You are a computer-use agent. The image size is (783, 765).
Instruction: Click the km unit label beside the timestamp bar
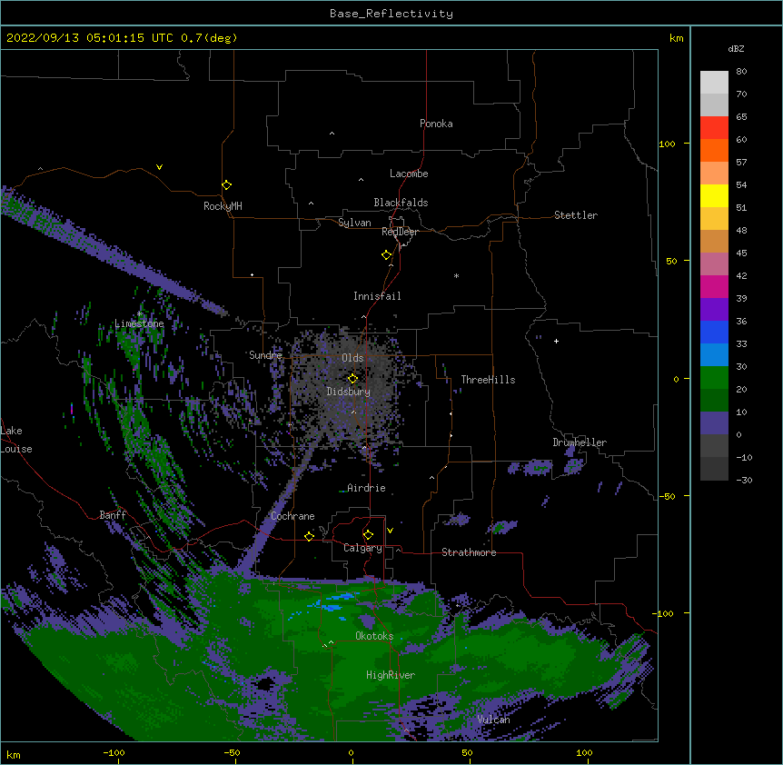(x=677, y=38)
